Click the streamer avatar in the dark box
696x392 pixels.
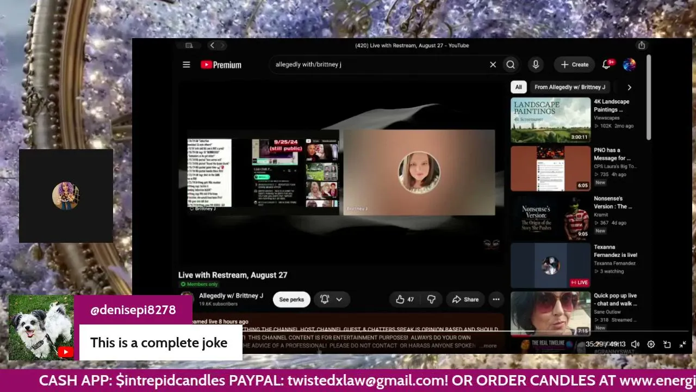(66, 196)
